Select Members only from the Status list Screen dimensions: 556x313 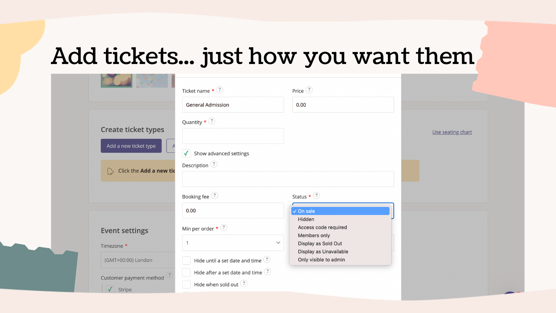coord(314,235)
